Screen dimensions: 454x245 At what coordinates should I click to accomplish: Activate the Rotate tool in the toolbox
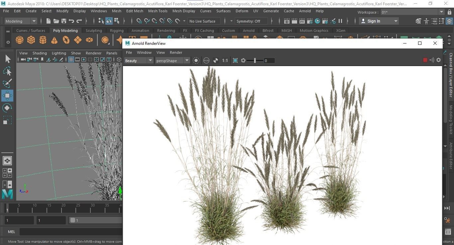tap(7, 108)
